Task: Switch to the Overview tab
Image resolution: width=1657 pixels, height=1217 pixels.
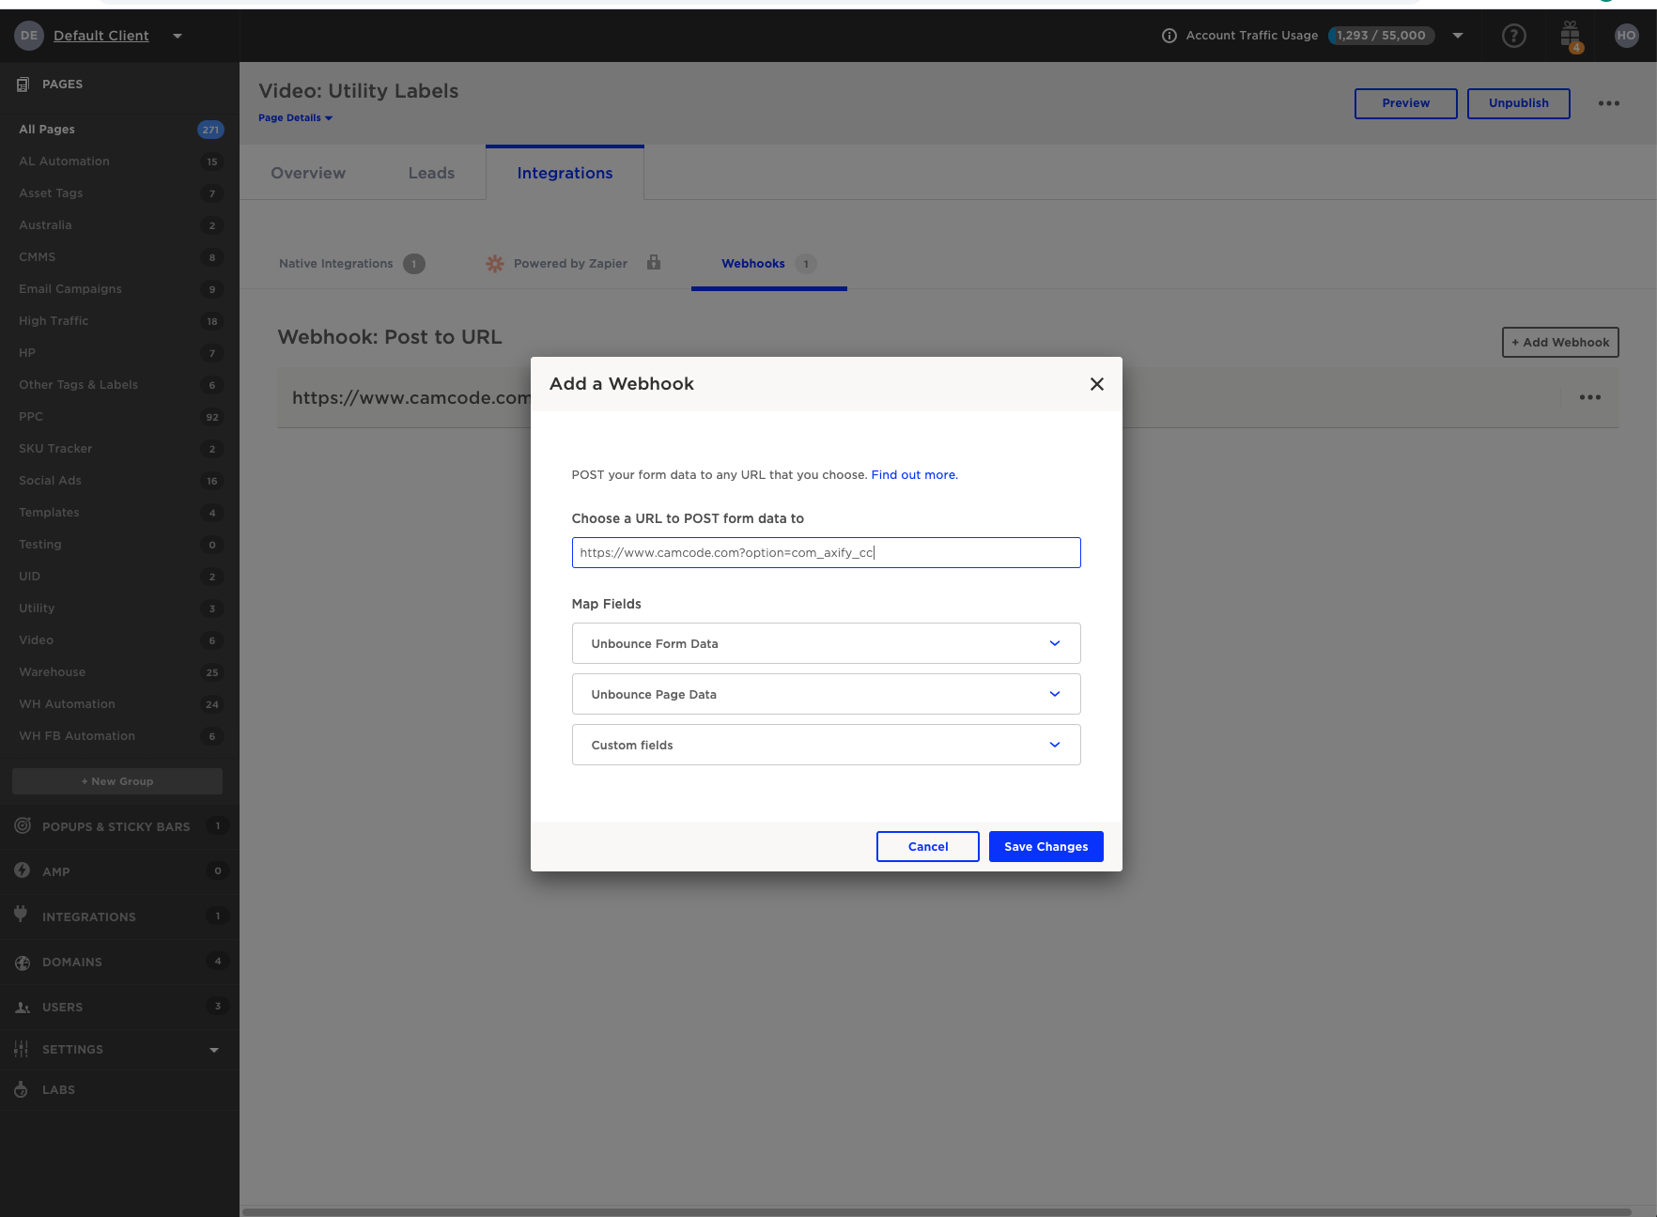Action: coord(308,173)
